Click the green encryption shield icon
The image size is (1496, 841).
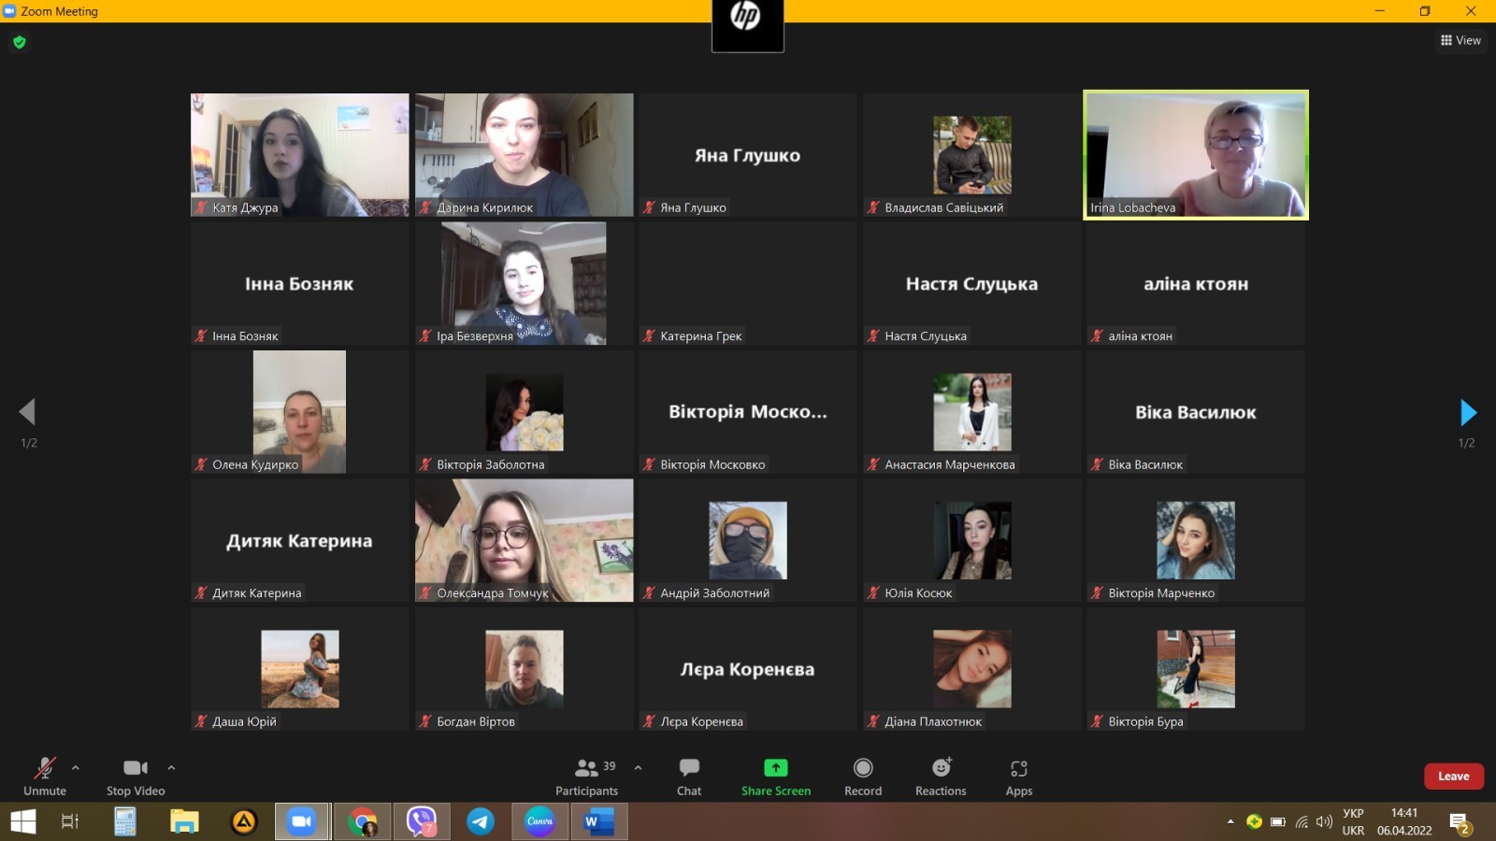coord(20,42)
